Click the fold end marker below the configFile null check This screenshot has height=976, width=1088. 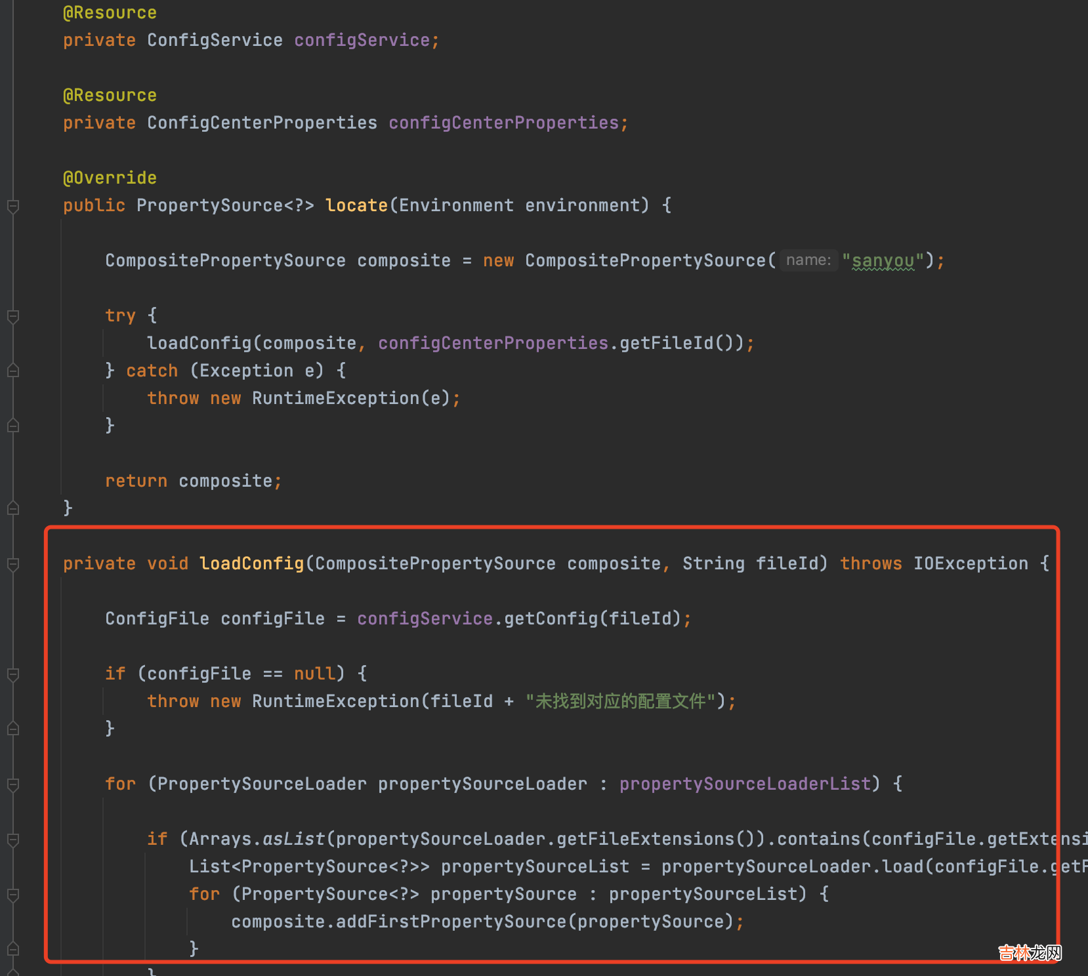coord(12,728)
